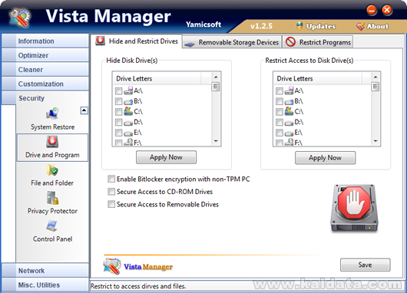Check B:\ in Hide Disk Drives list
This screenshot has width=407, height=293.
pyautogui.click(x=118, y=101)
